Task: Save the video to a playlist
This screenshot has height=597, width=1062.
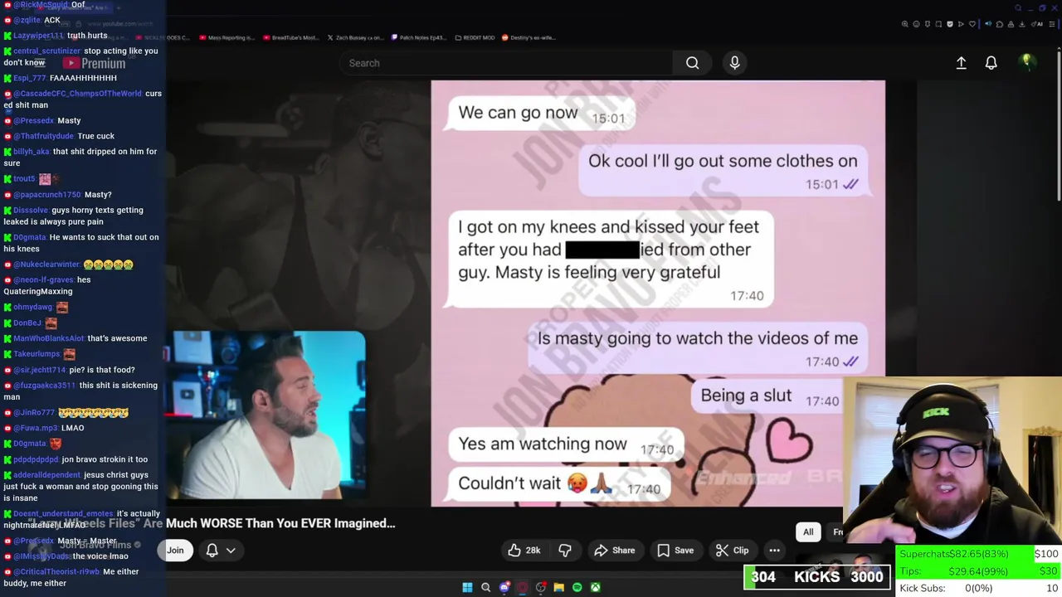Action: pos(675,551)
